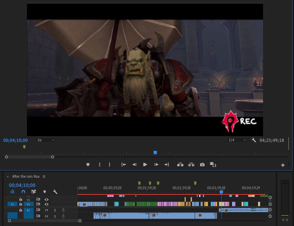The width and height of the screenshot is (294, 226).
Task: Open the 1/4 playback resolution dropdown
Action: coord(237,140)
